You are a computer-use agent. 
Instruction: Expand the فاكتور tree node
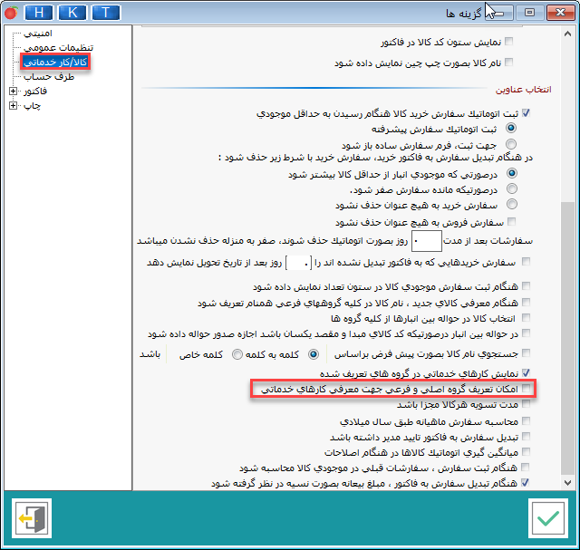(13, 91)
